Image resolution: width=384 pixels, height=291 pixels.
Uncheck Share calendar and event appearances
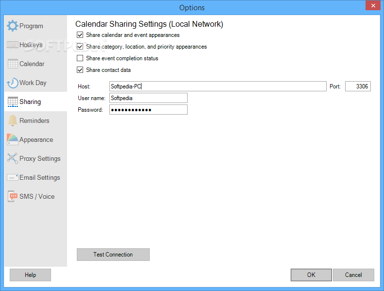point(80,35)
